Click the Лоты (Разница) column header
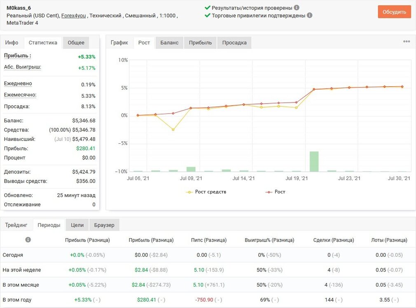The image size is (416, 308). [389, 240]
